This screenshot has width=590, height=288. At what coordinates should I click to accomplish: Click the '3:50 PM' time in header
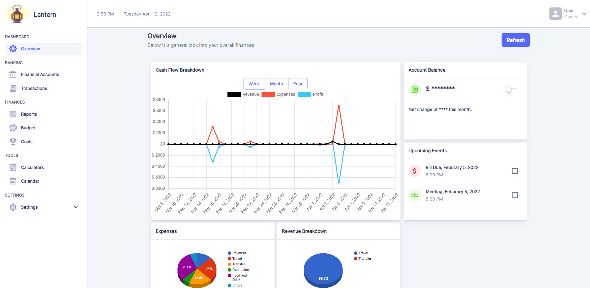point(105,14)
